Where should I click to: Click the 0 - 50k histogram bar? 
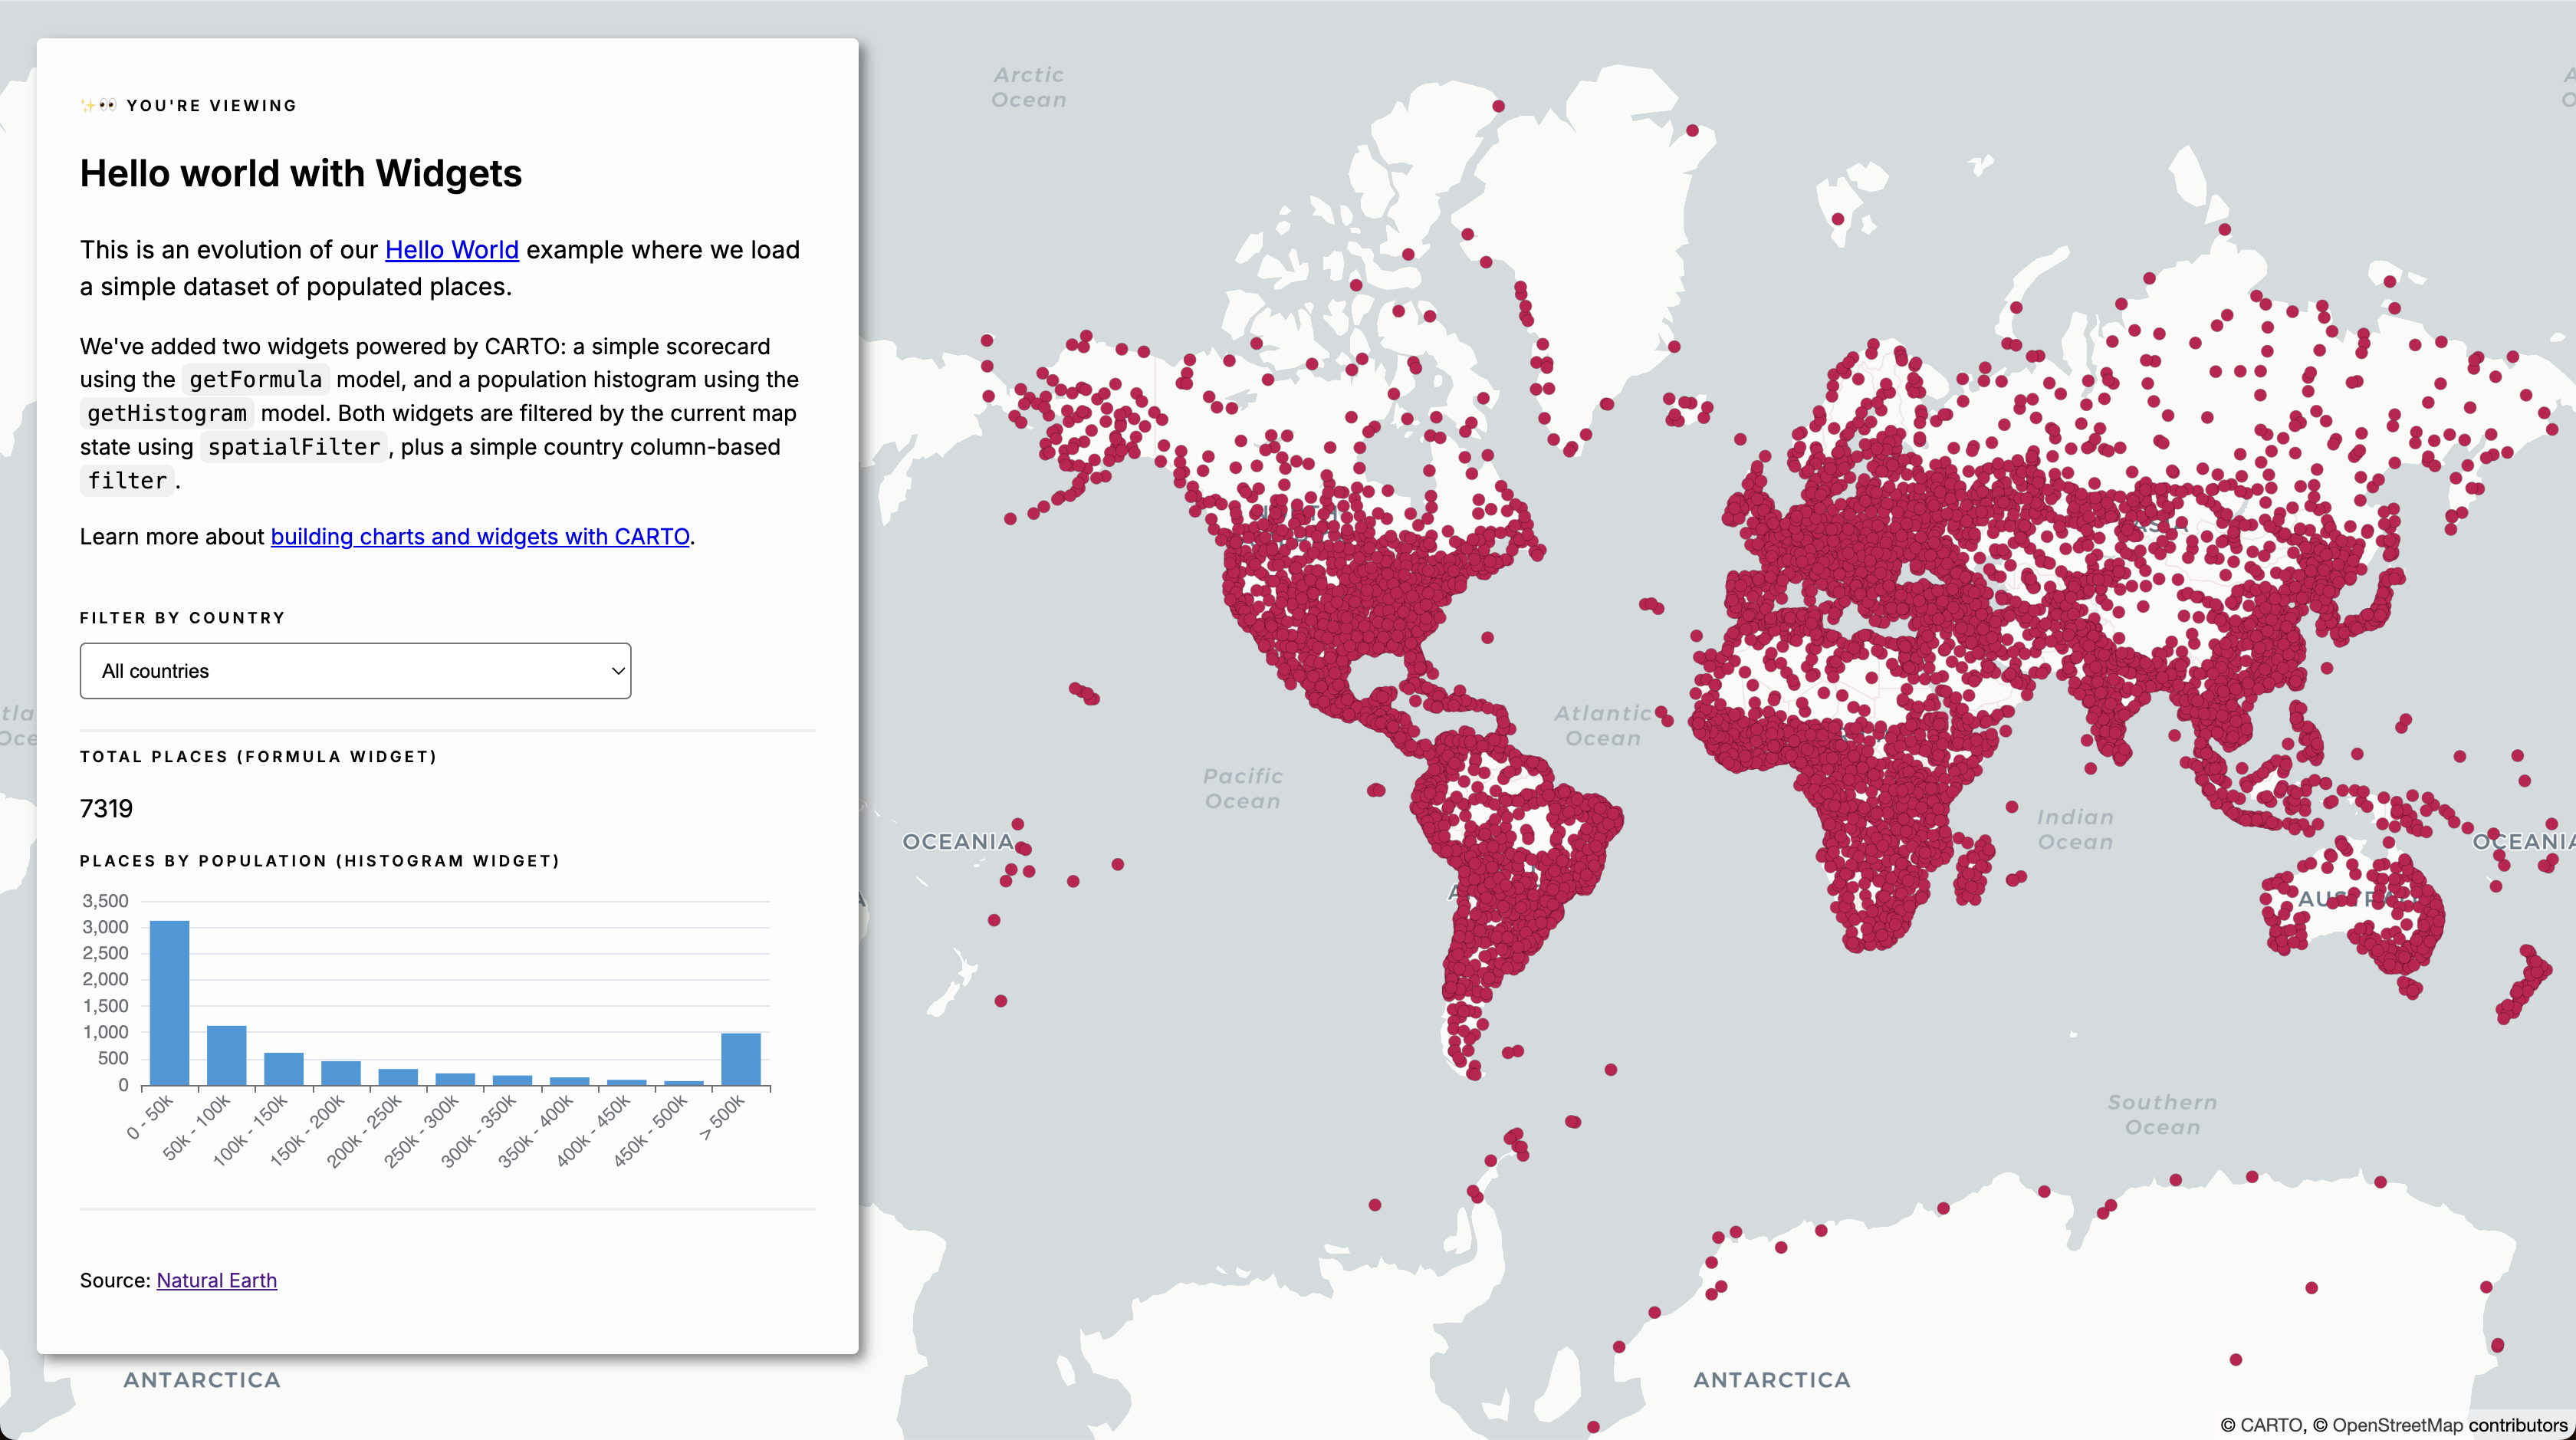coord(169,1003)
